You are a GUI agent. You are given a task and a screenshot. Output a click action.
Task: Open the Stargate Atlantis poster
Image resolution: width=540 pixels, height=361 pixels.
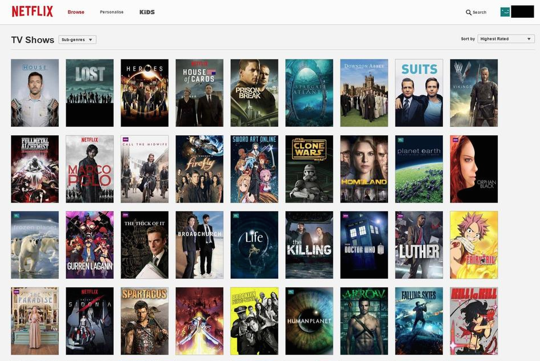tap(309, 93)
